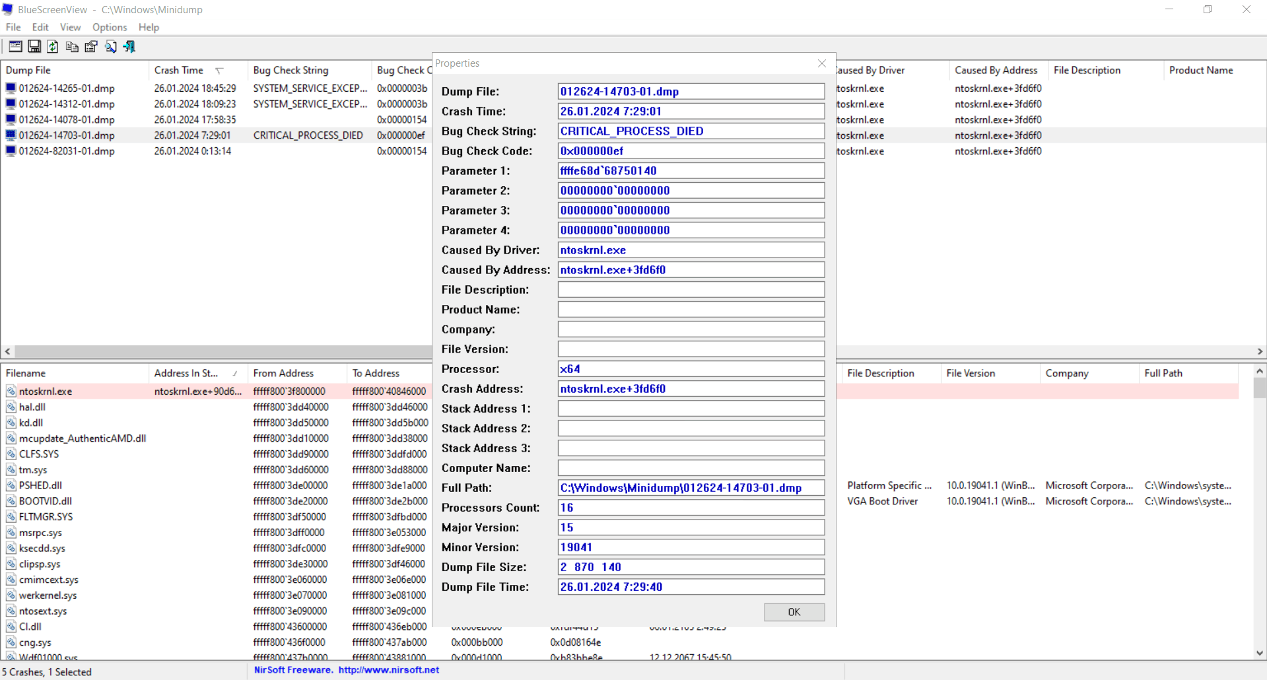Click the file icon next to cng.sys
The width and height of the screenshot is (1267, 680).
(x=11, y=642)
